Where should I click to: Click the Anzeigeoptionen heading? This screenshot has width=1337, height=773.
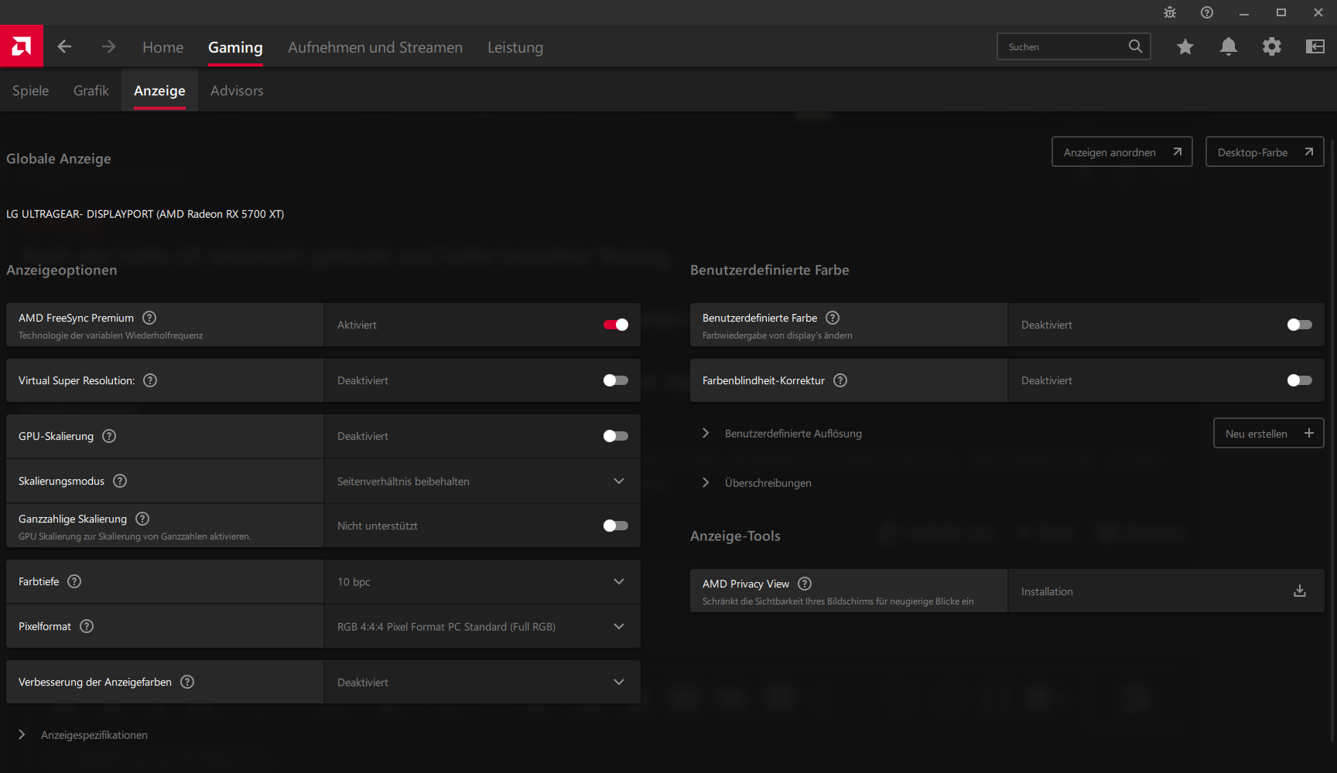click(62, 270)
